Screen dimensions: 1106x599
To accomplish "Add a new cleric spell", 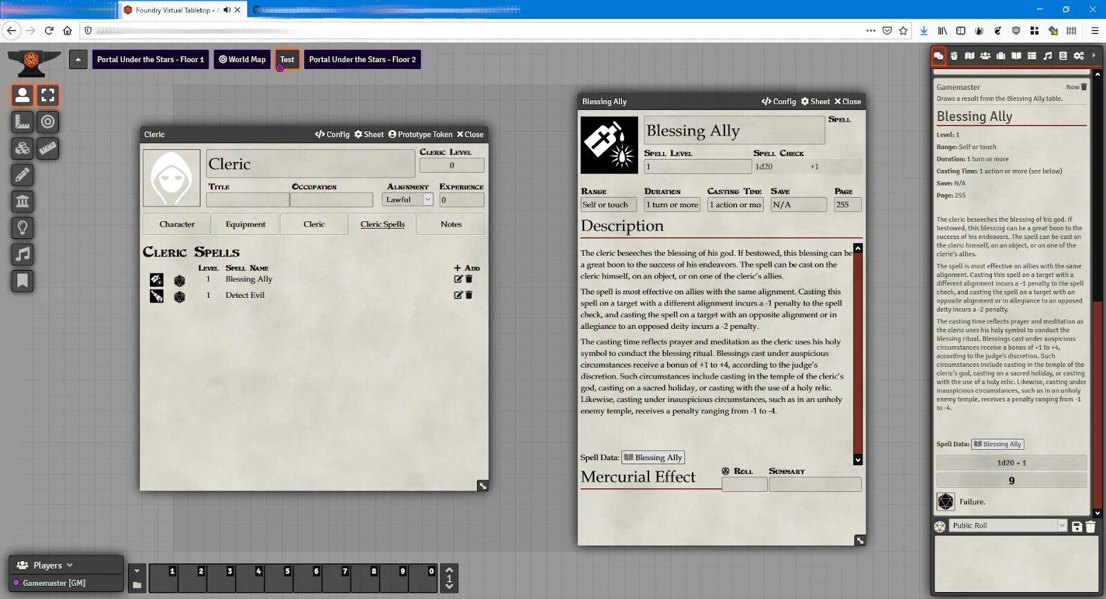I will coord(467,268).
